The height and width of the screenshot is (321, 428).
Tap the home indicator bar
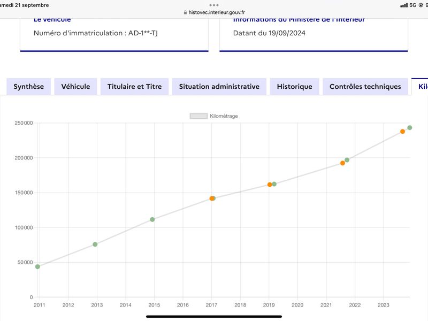pos(214,317)
